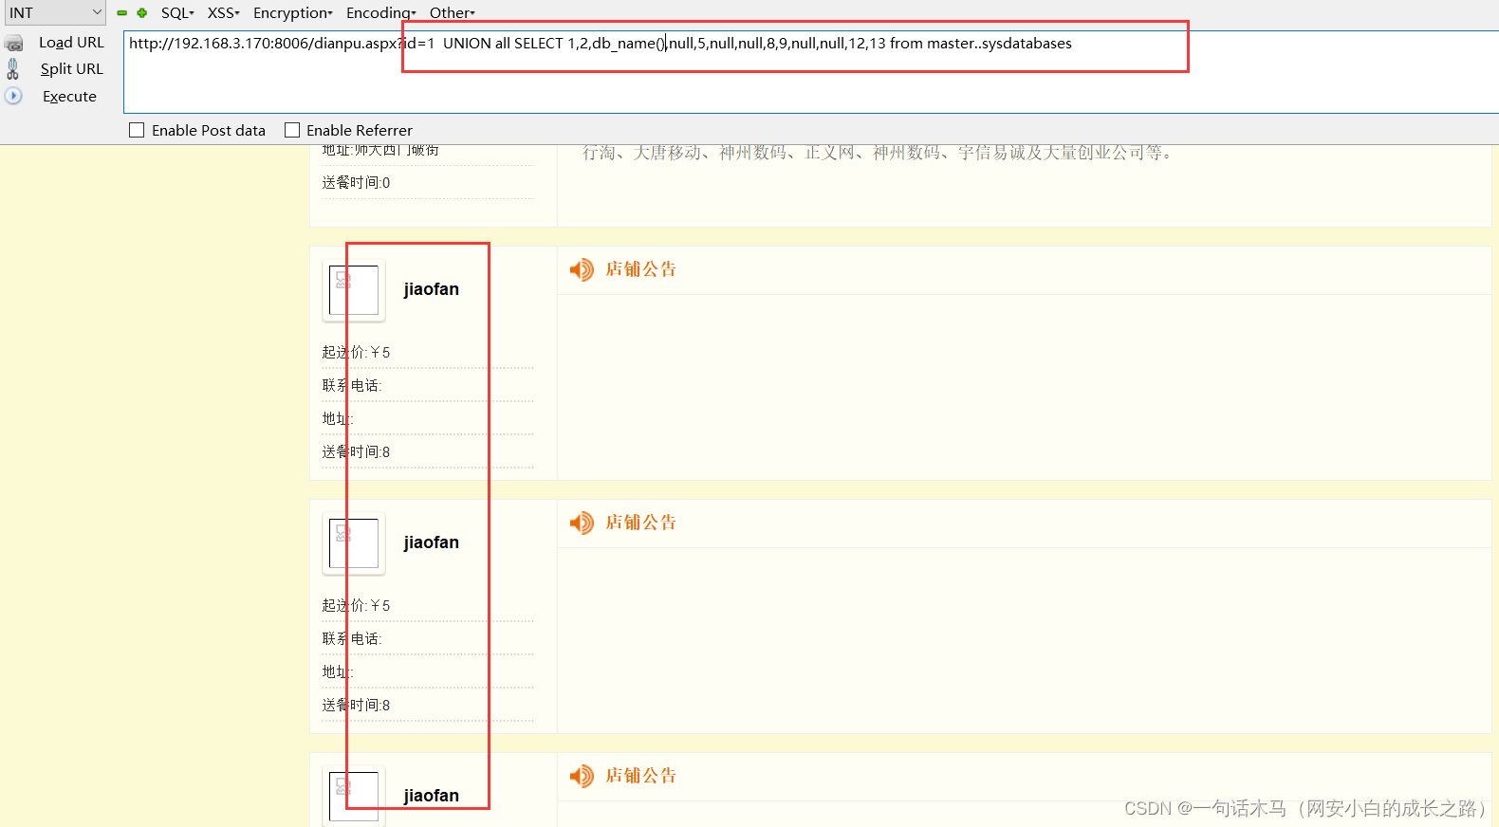Enable the Post data checkbox

click(137, 130)
